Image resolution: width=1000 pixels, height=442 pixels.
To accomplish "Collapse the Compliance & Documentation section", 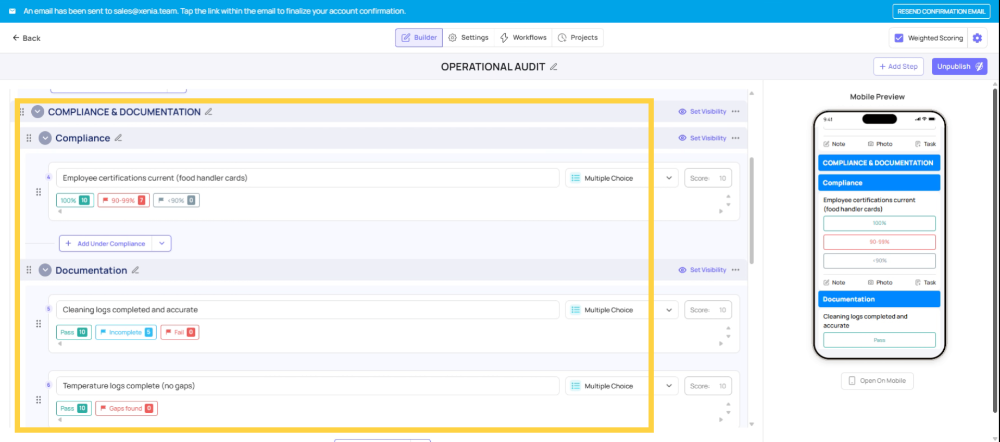I will click(37, 112).
